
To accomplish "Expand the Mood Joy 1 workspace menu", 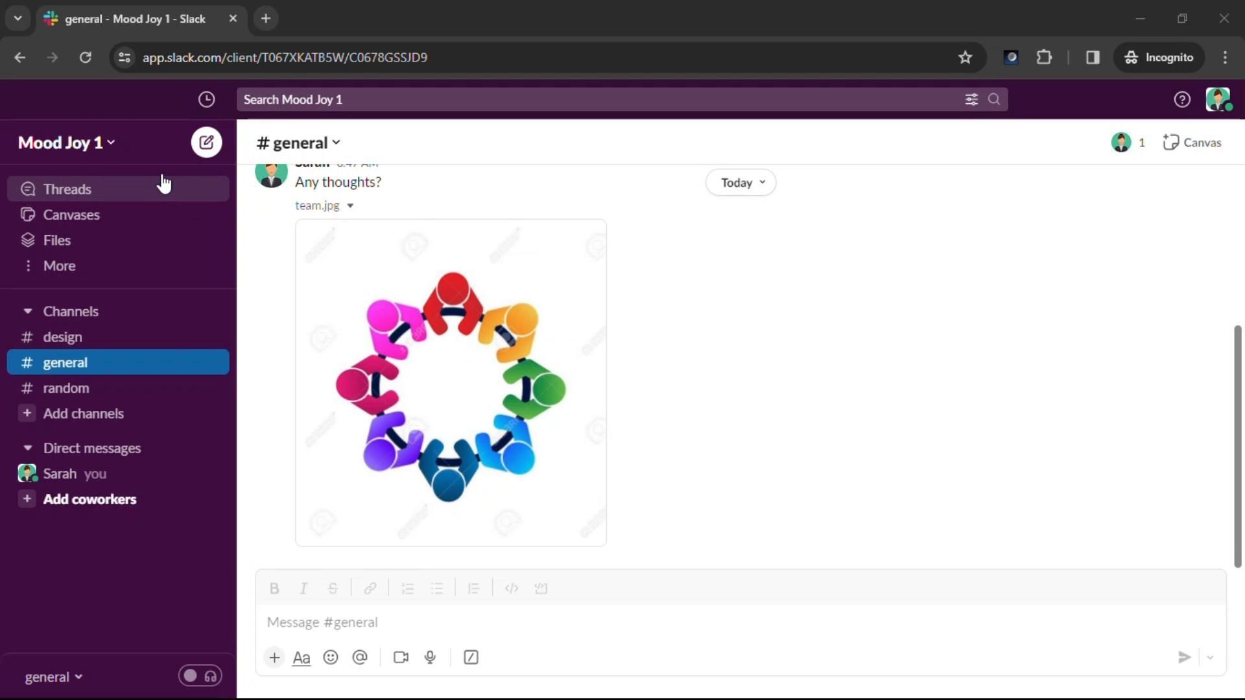I will pos(66,143).
